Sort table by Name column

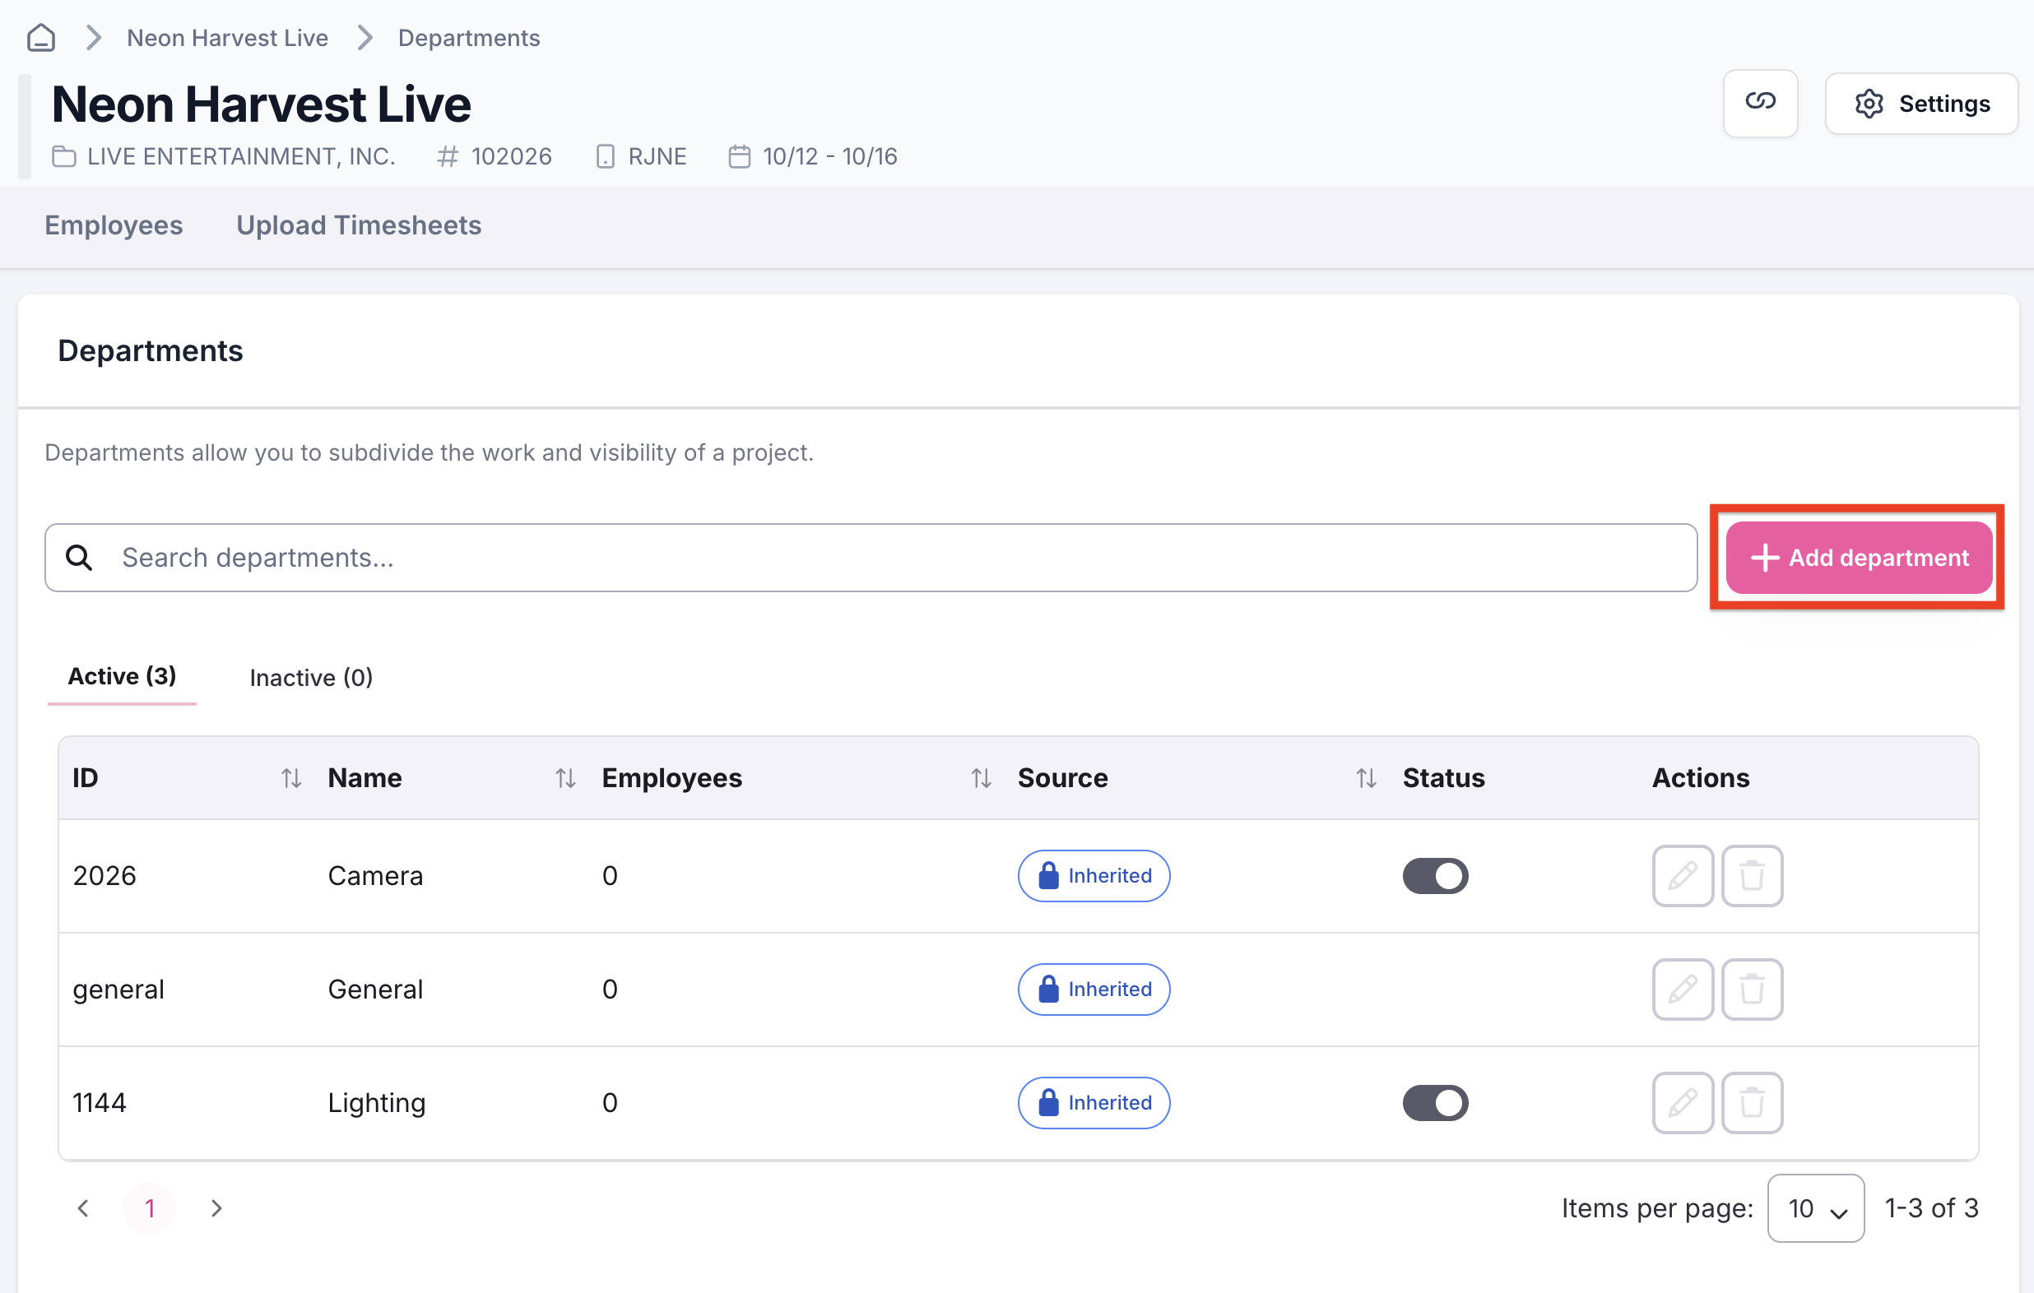point(565,778)
